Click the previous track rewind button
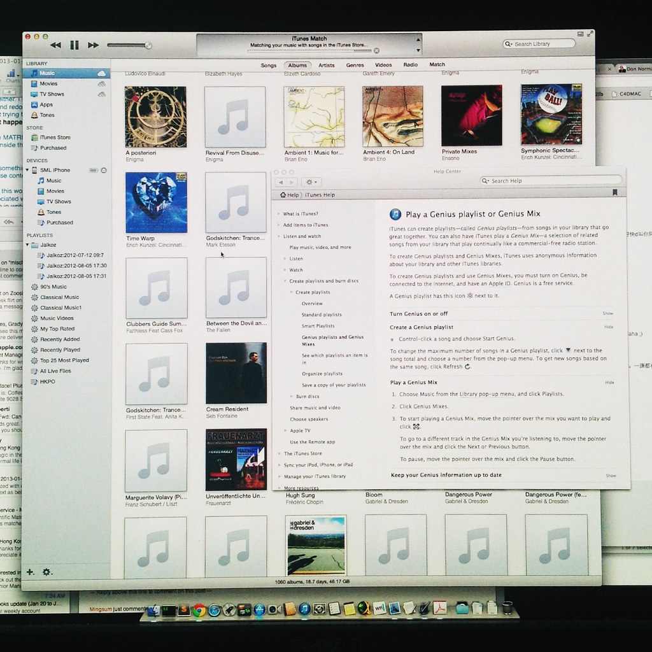This screenshot has height=652, width=652. 55,45
